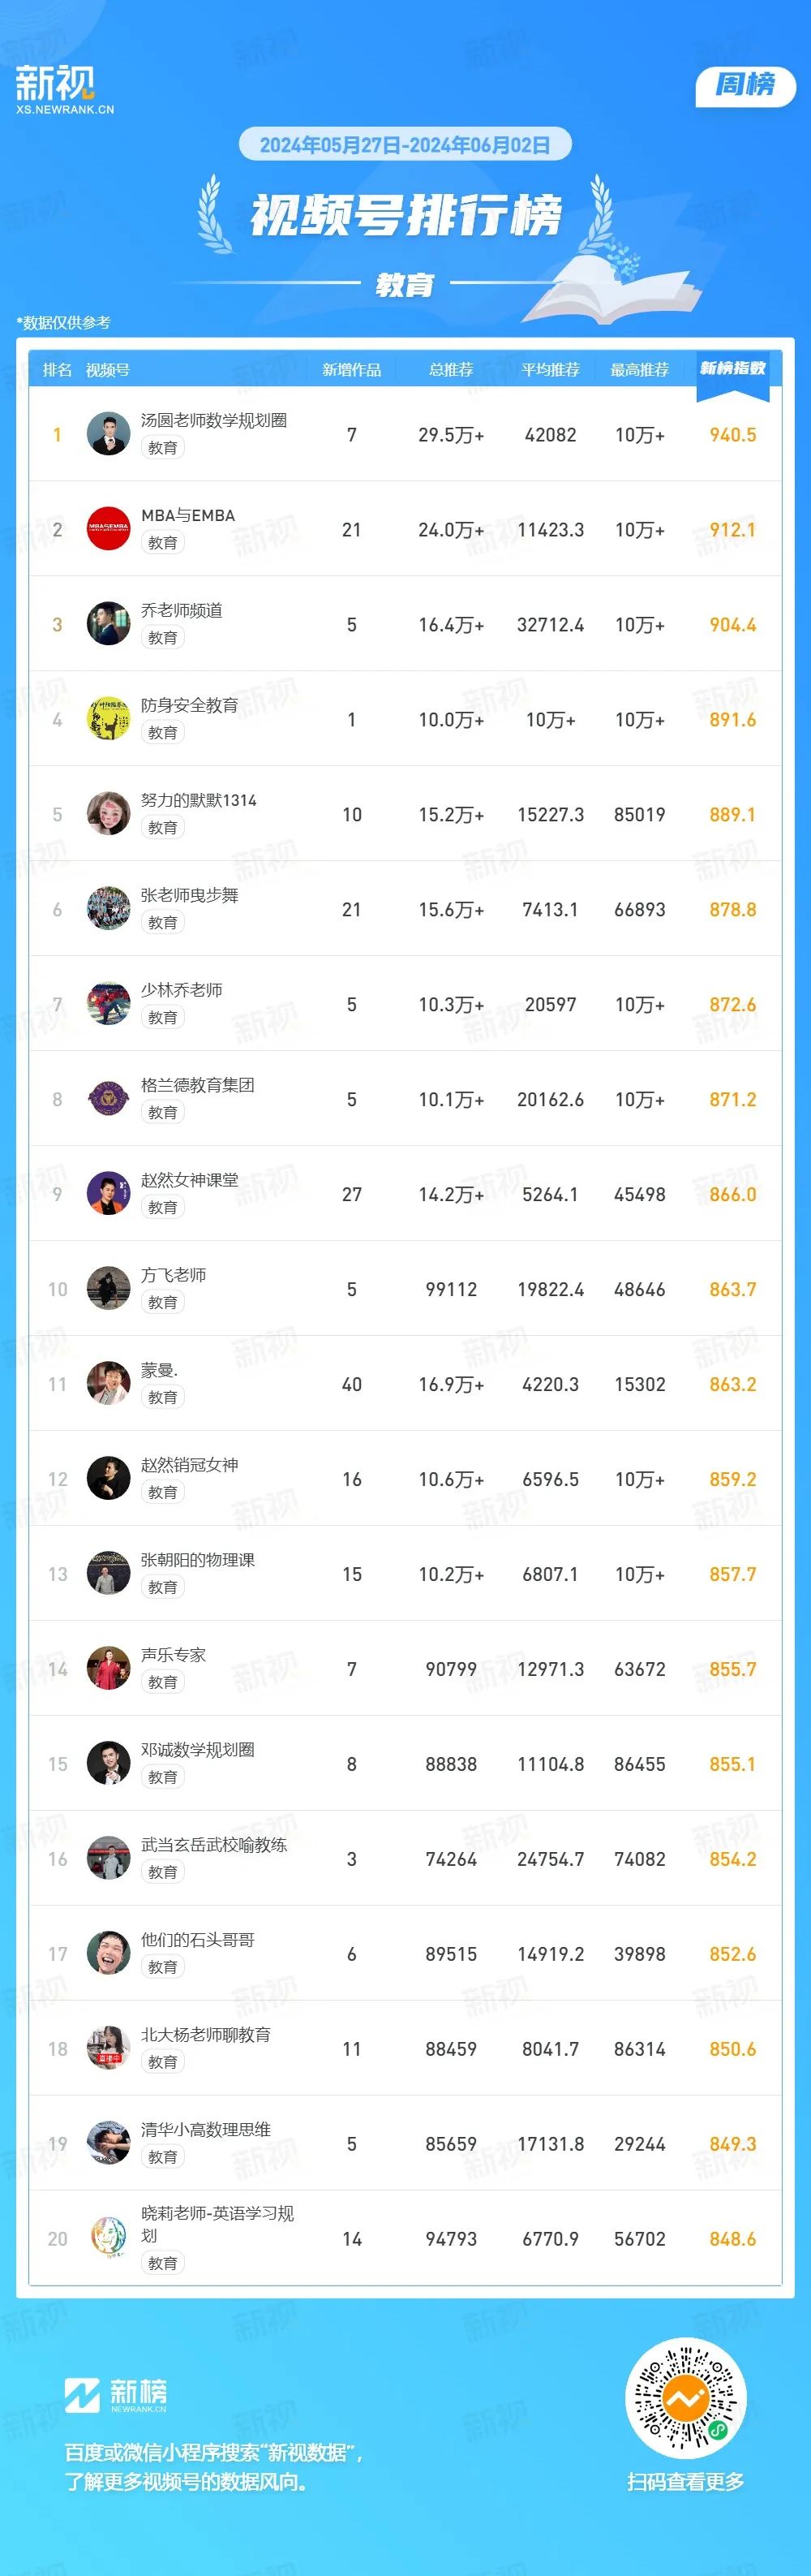Screen dimensions: 811x2576
Task: Open the 张朝阳的物理课 account name
Action: pos(198,1560)
